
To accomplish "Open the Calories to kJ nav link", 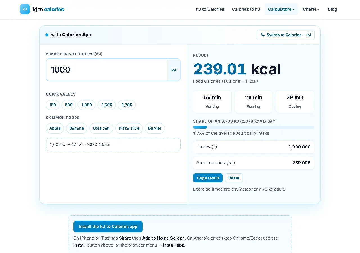I will [x=246, y=9].
